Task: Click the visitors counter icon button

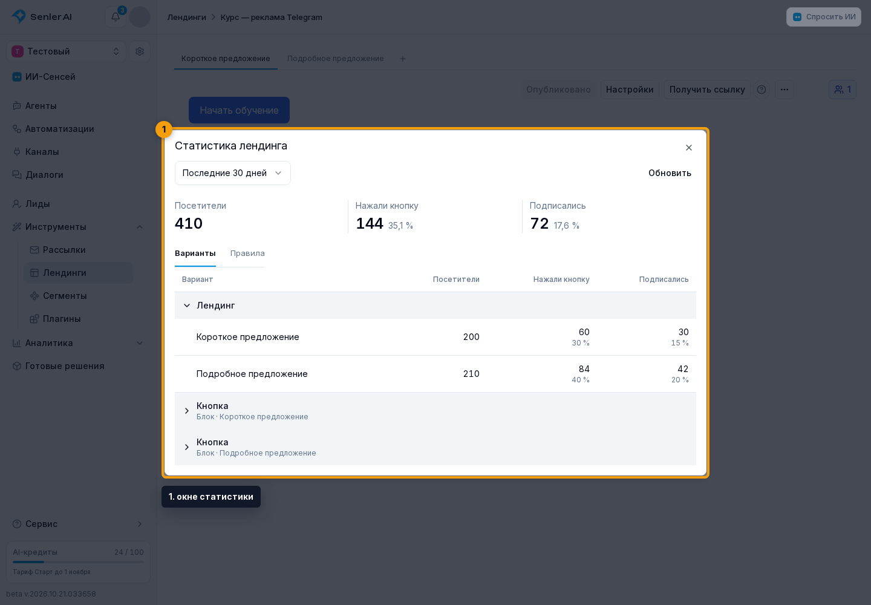Action: click(x=842, y=90)
